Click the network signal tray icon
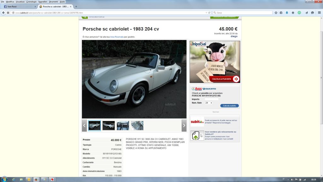323x182 pixels. [304, 179]
